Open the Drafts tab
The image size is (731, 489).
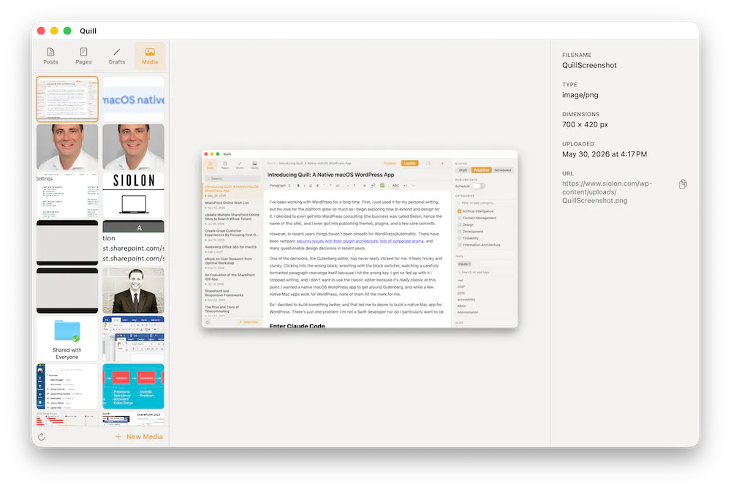pos(116,56)
